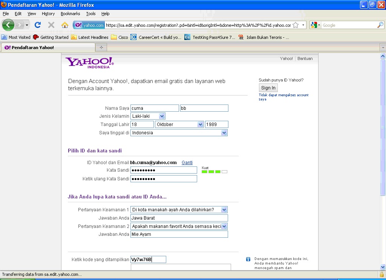Stop loading with the X icon
Viewport: 386px width, 280px height.
[x=51, y=25]
